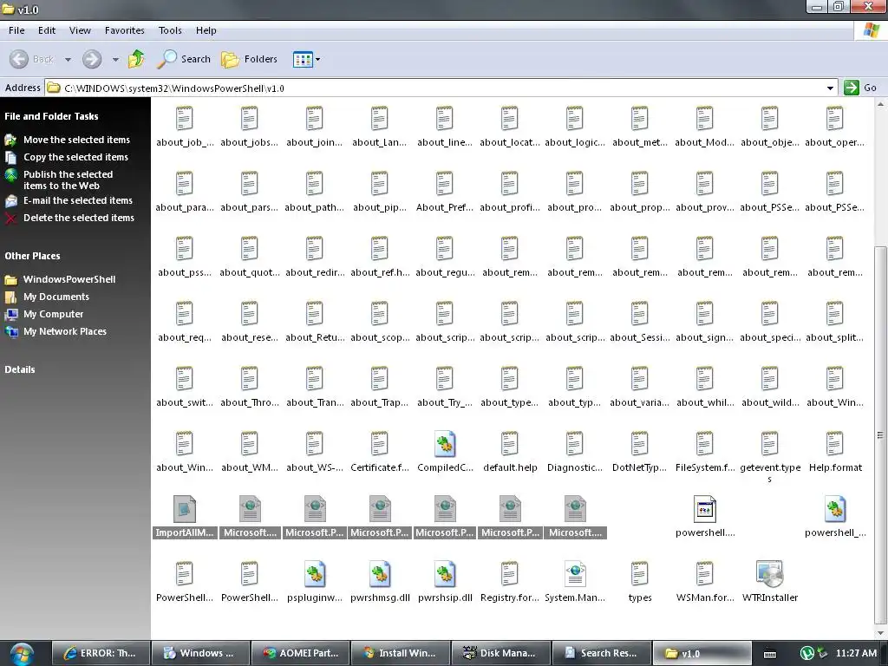
Task: Click the Back navigation button
Action: 32,59
